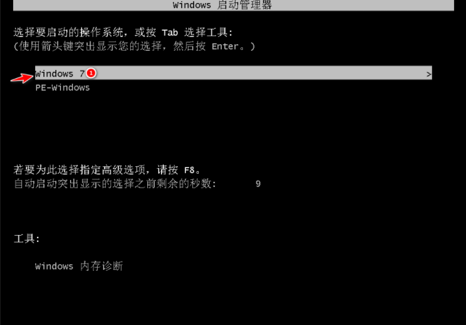Click the empty middle of the highlighted selection bar
The height and width of the screenshot is (325, 466).
point(262,73)
